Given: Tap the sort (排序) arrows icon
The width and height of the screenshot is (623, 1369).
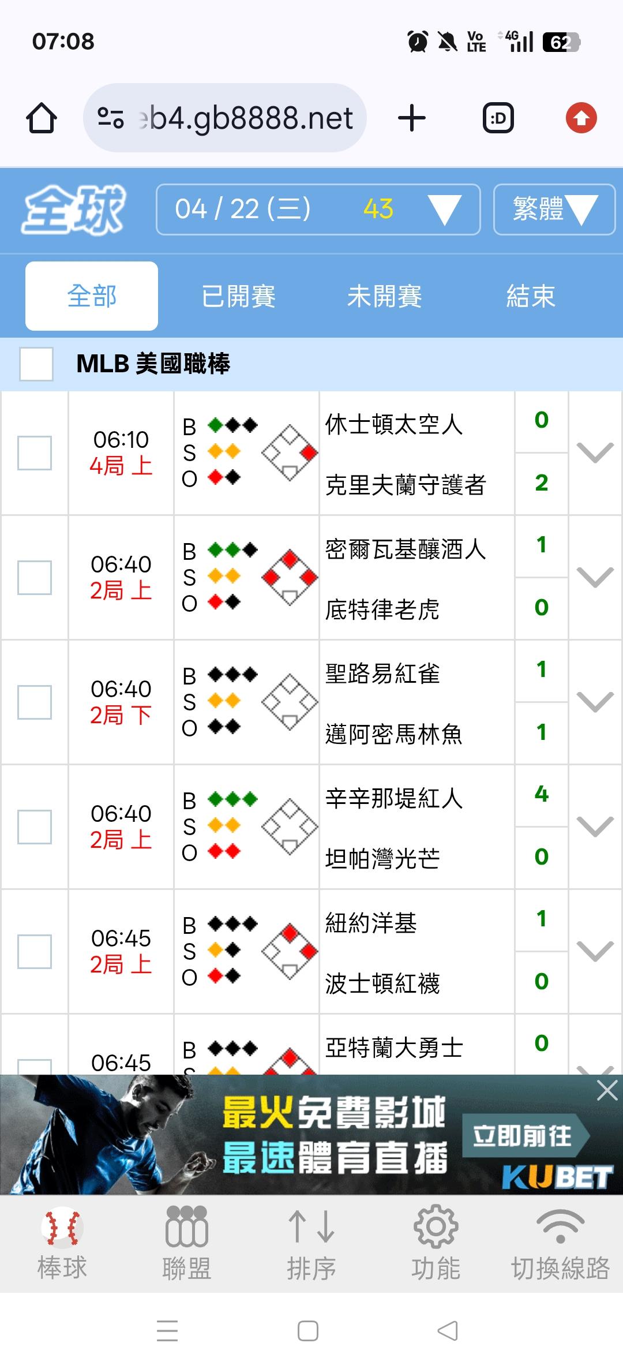Looking at the screenshot, I should [311, 1227].
